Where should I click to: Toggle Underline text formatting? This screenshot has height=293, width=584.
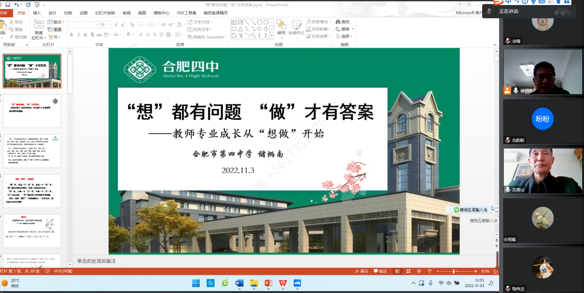point(85,35)
